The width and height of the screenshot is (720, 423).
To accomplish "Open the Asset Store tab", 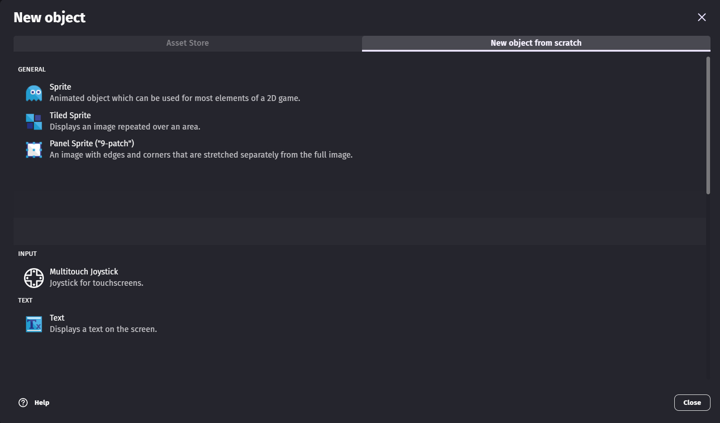I will 187,43.
